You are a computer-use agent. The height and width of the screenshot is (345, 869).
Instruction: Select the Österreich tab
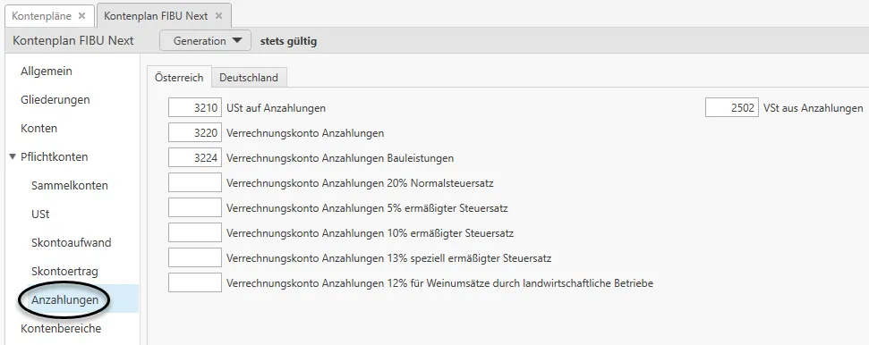[x=180, y=78]
